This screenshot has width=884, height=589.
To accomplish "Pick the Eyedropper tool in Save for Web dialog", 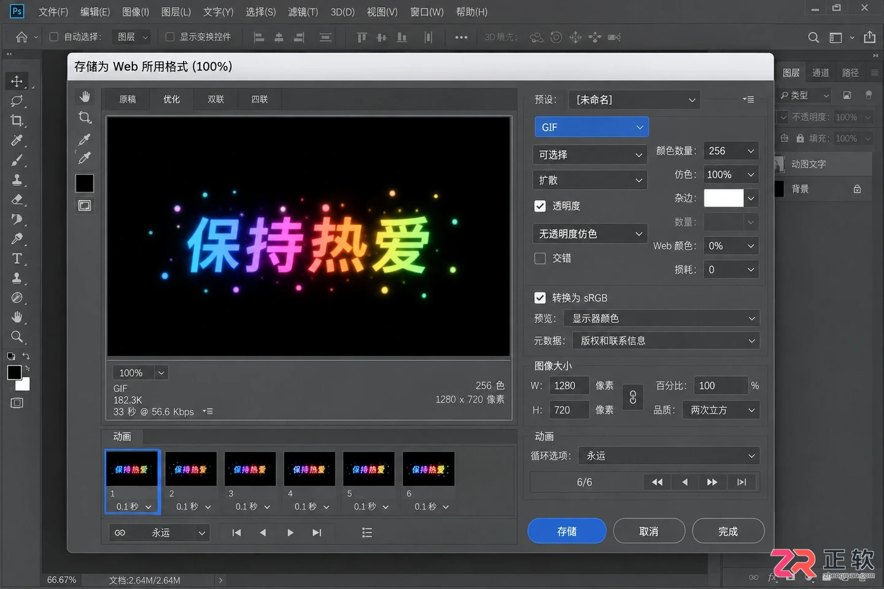I will [x=85, y=139].
